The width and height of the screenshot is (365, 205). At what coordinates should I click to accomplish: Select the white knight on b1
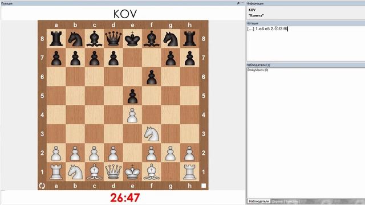click(x=75, y=172)
